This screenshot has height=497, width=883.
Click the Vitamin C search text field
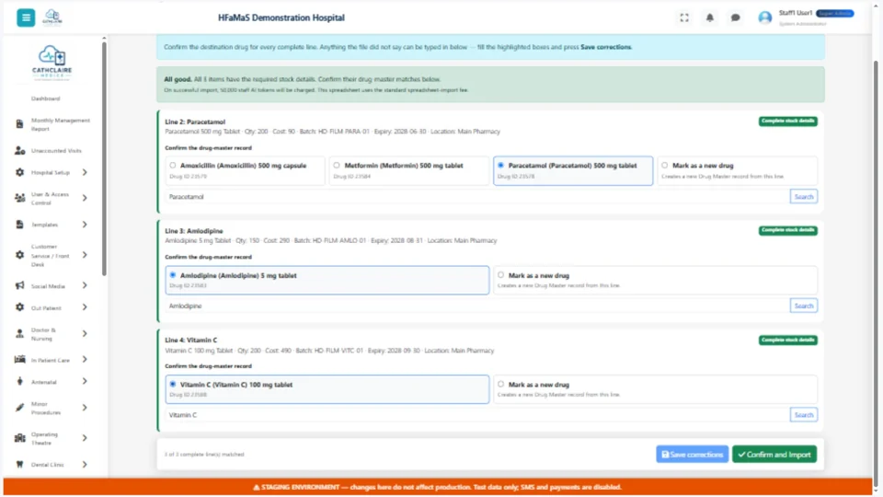point(477,415)
